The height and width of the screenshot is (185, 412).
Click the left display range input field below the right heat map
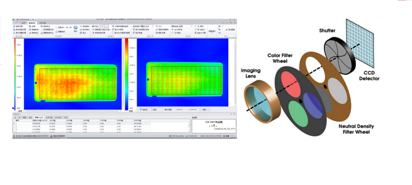coord(178,109)
